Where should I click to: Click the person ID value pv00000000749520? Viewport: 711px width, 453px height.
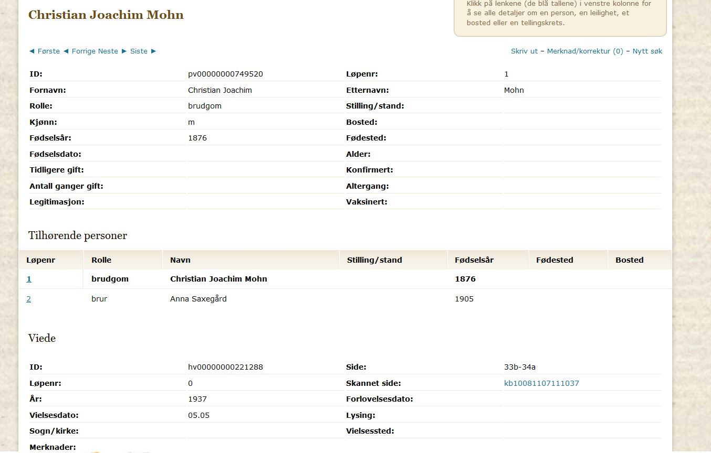pyautogui.click(x=225, y=74)
